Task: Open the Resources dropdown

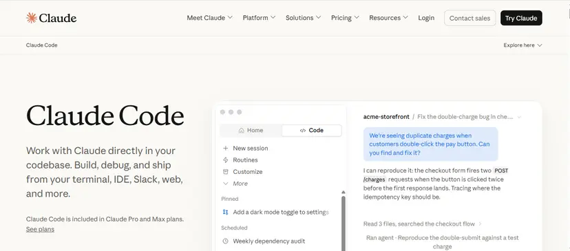Action: point(388,18)
